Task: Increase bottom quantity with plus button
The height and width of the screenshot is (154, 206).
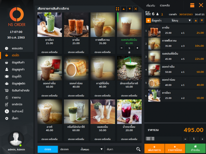Action: [202, 139]
